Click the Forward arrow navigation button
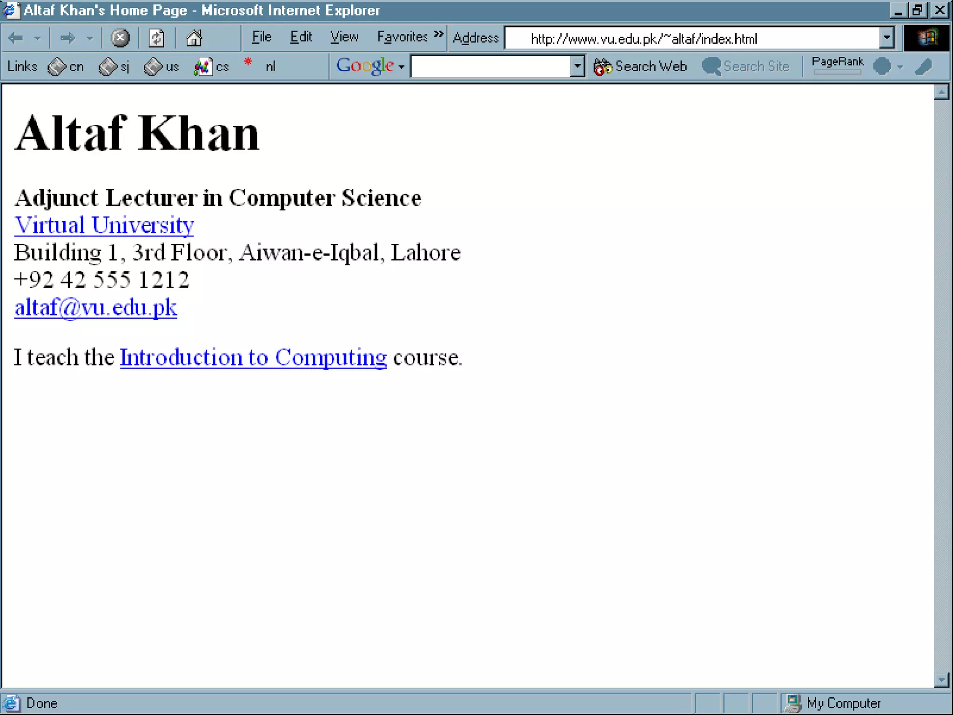The width and height of the screenshot is (953, 715). pyautogui.click(x=68, y=38)
